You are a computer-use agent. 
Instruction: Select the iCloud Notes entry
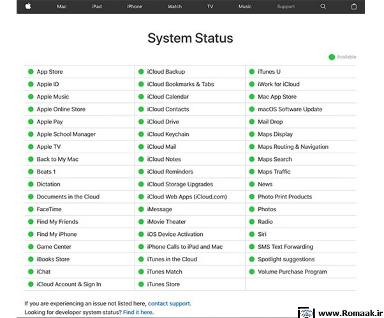point(164,159)
